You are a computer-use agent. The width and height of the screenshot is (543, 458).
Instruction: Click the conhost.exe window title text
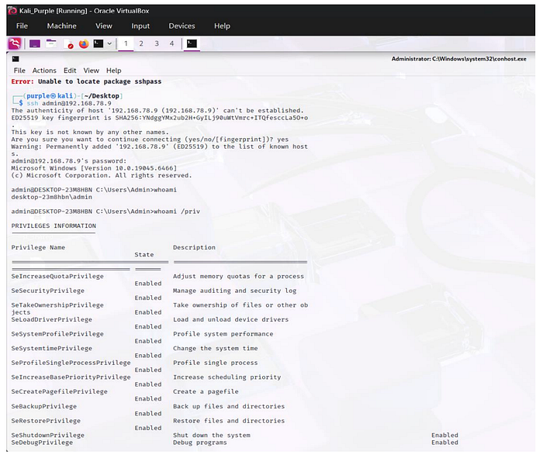[459, 59]
